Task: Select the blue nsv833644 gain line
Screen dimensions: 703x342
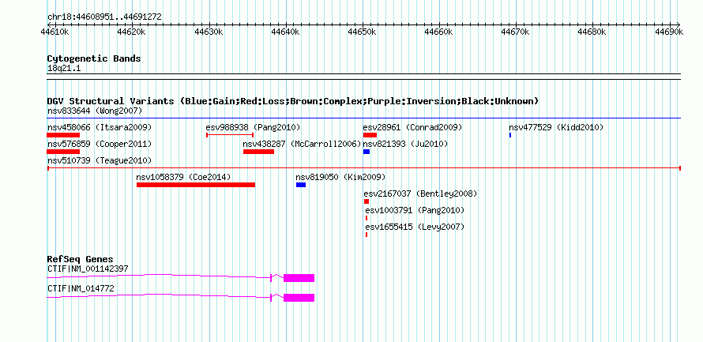Action: pyautogui.click(x=364, y=118)
